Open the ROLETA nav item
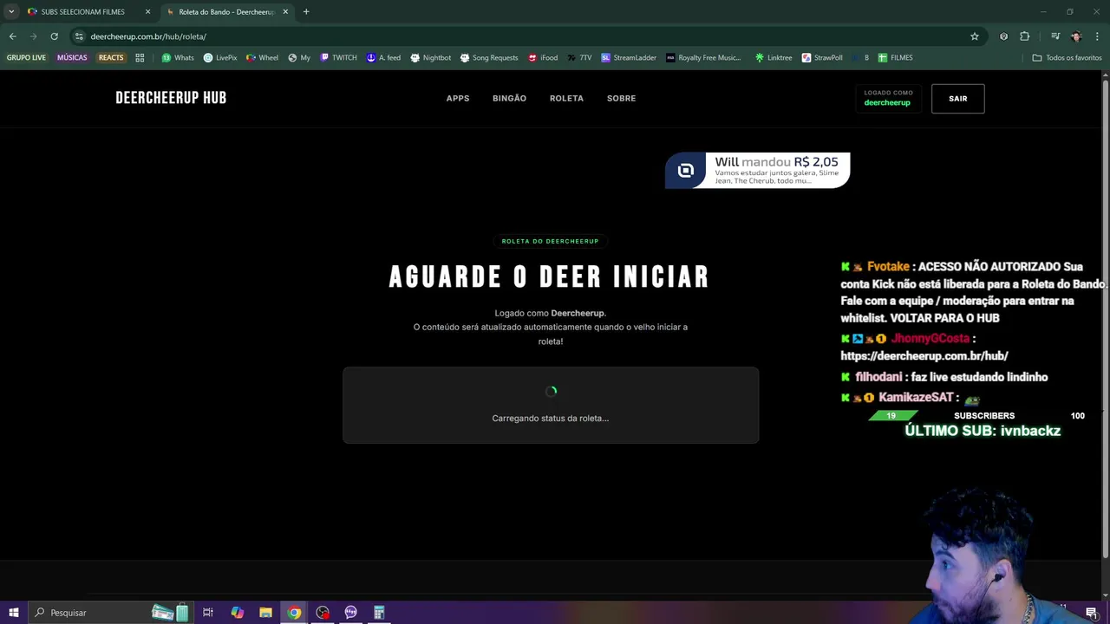The width and height of the screenshot is (1110, 624). click(566, 98)
